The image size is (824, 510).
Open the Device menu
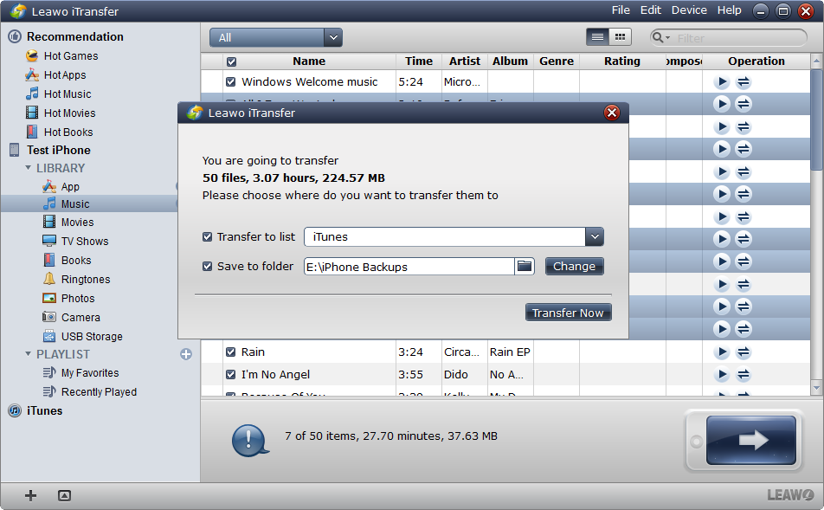point(689,10)
